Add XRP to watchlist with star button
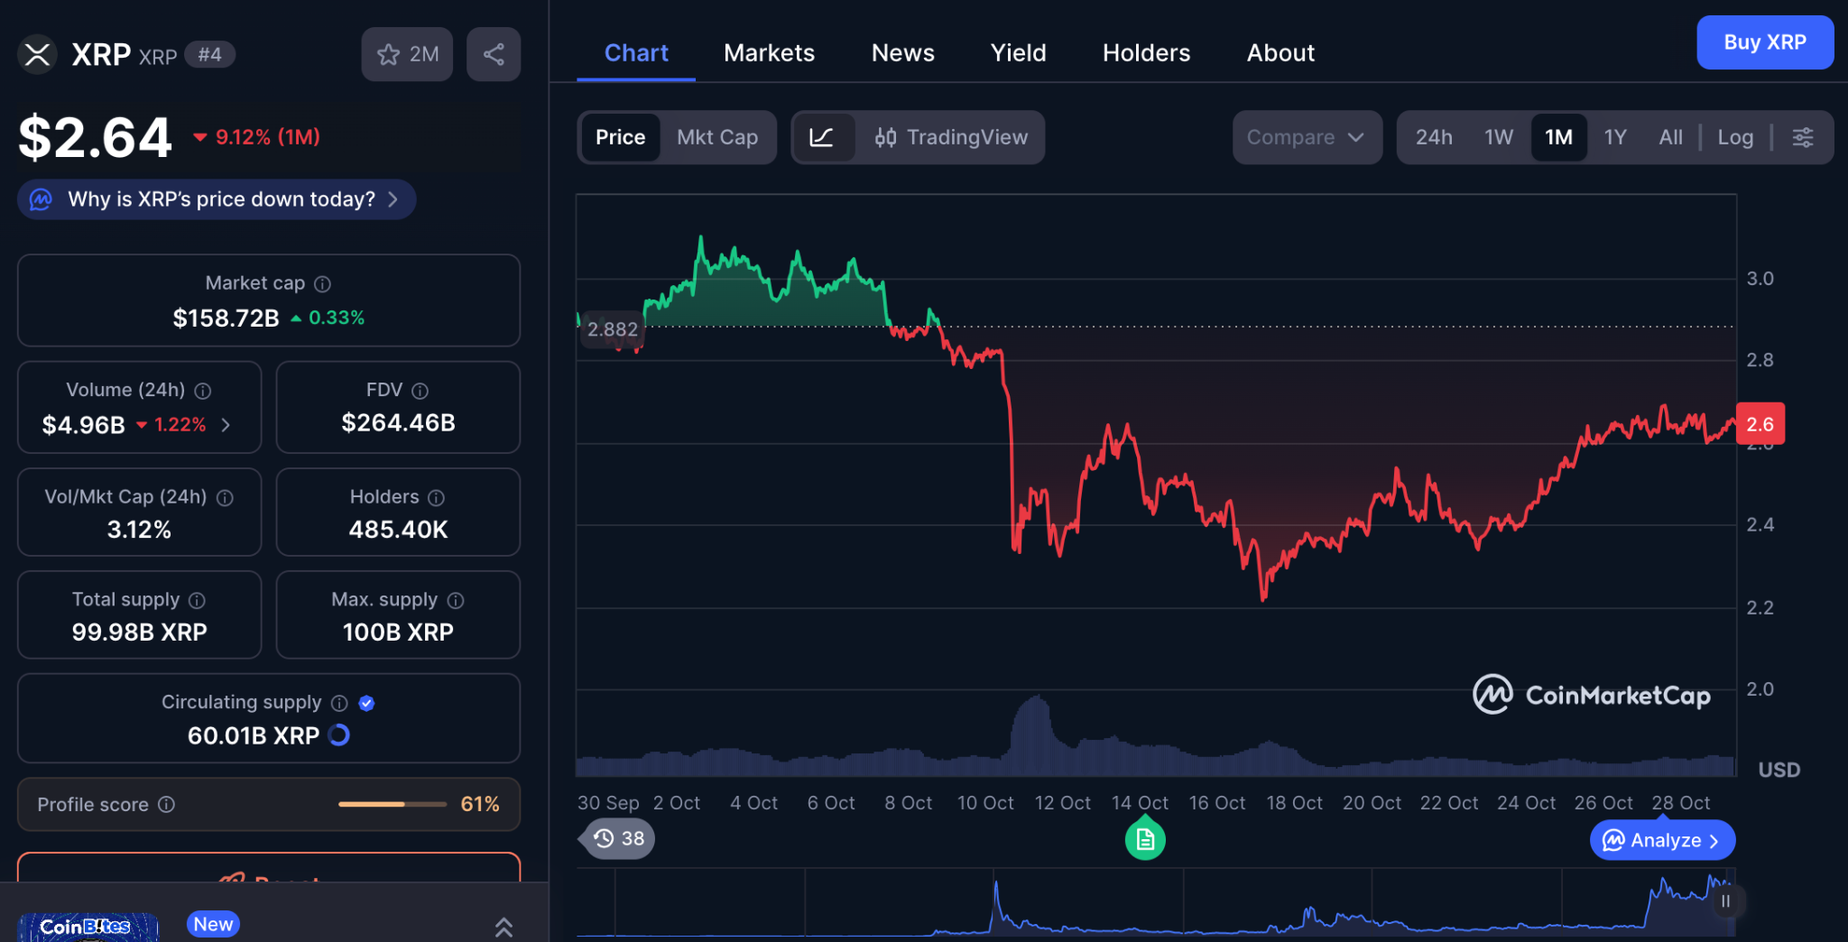Image resolution: width=1848 pixels, height=942 pixels. [x=407, y=54]
